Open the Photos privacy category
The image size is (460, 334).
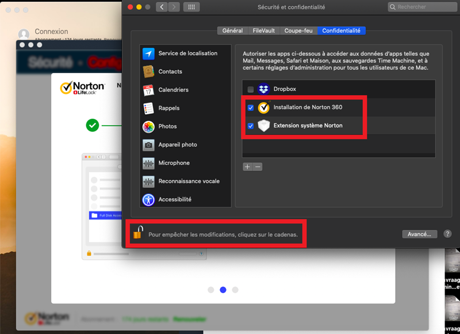pyautogui.click(x=185, y=126)
